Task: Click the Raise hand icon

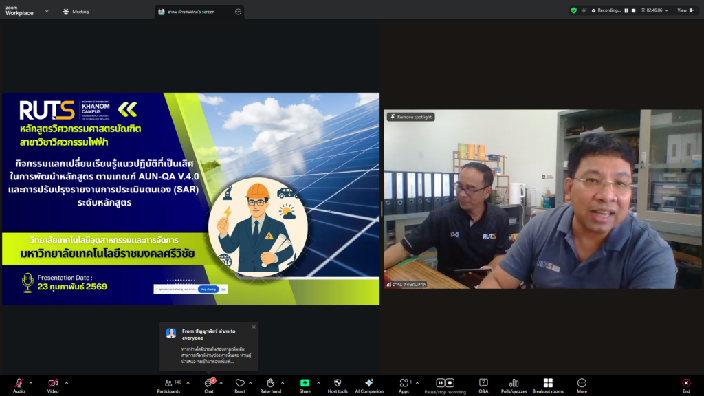Action: tap(270, 383)
